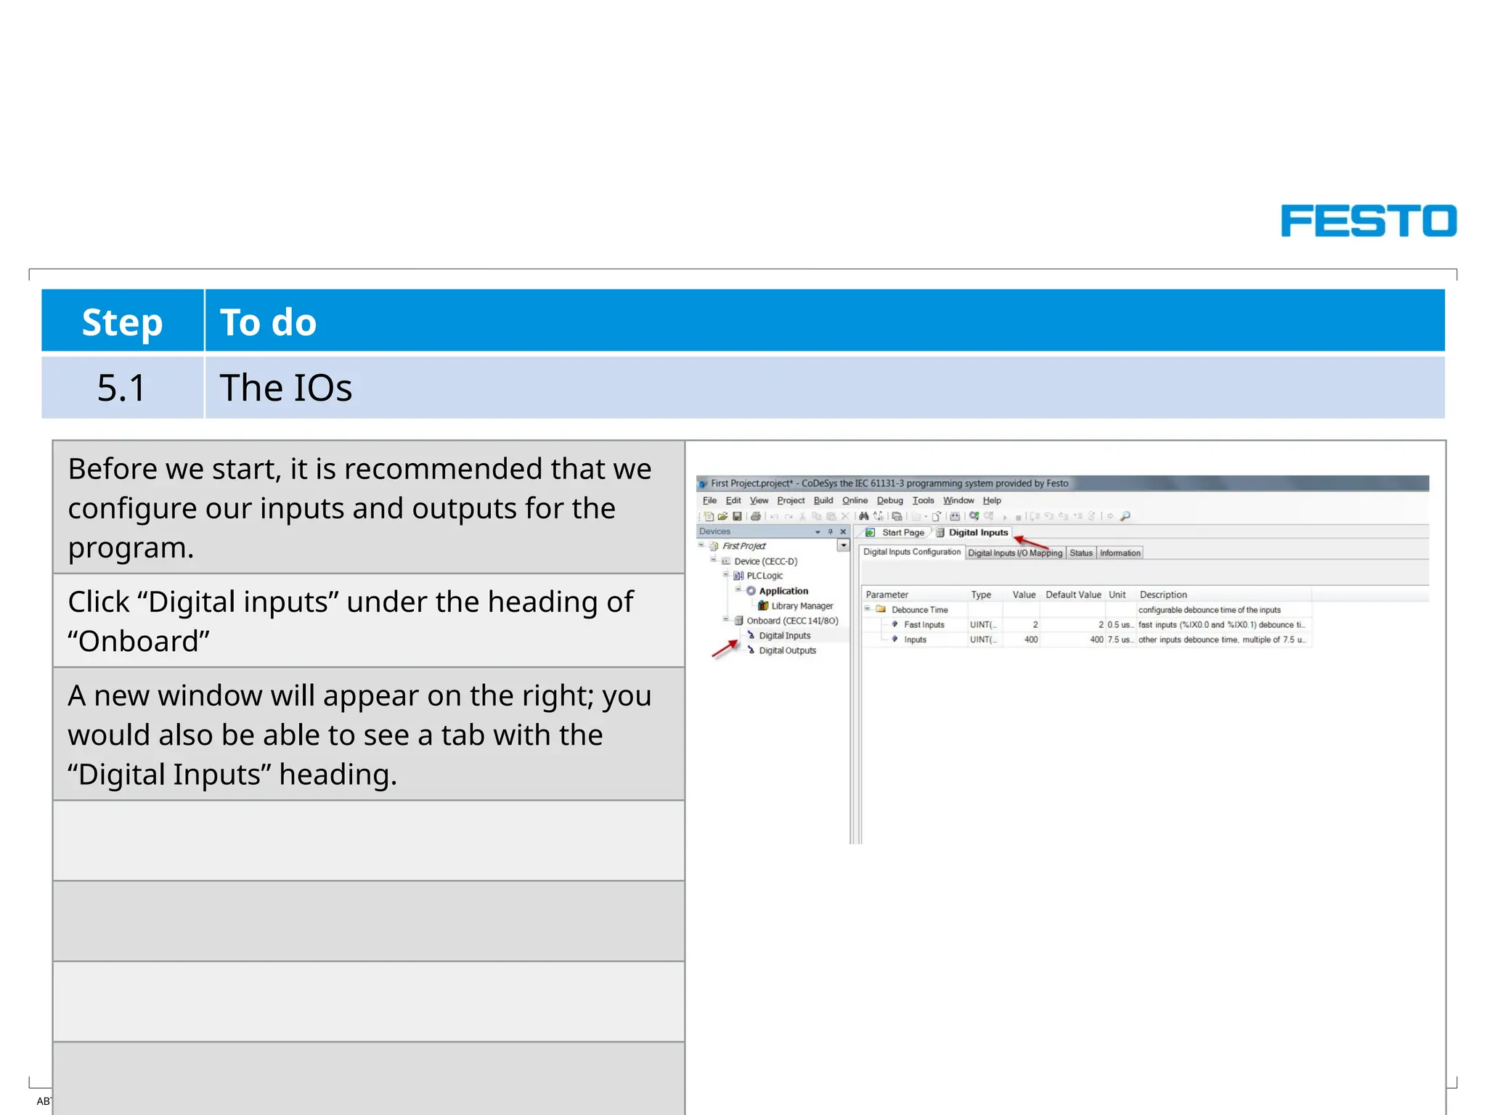Image resolution: width=1487 pixels, height=1115 pixels.
Task: Open the Window menu
Action: (958, 500)
